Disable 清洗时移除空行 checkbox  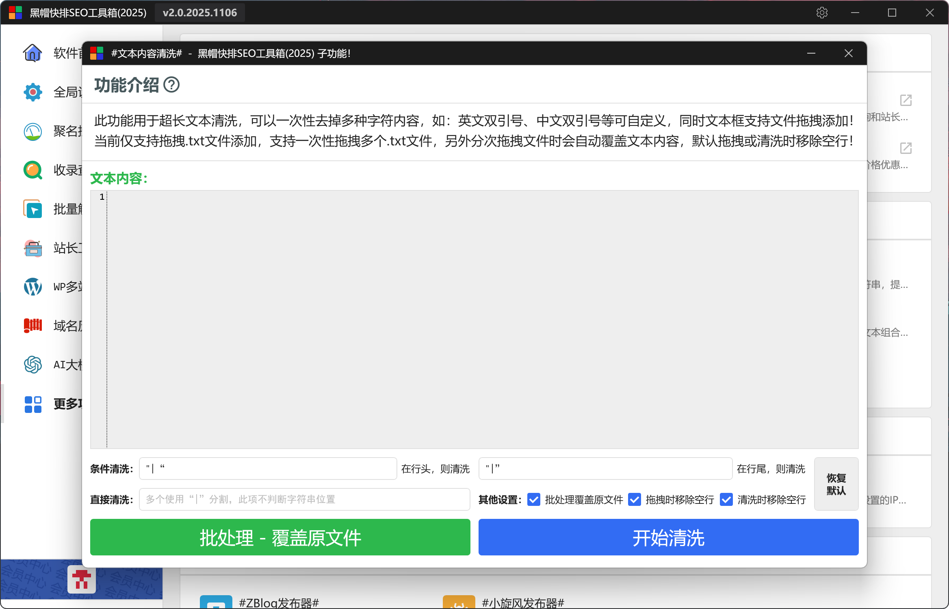tap(726, 499)
